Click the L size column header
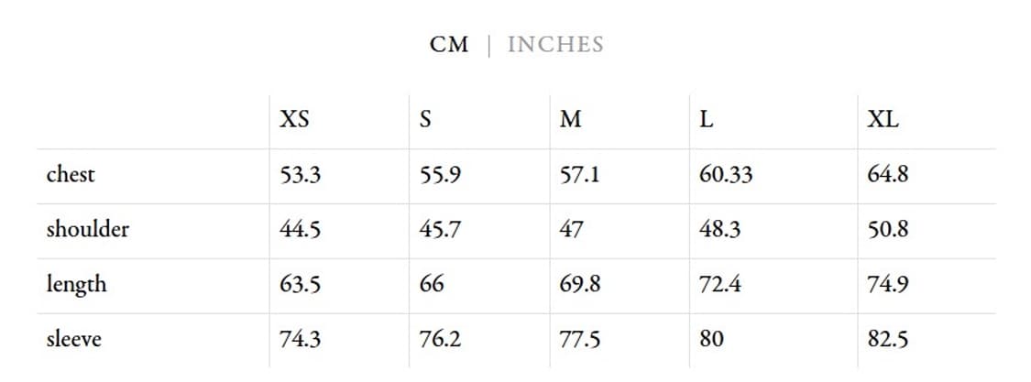This screenshot has width=1031, height=382. [706, 120]
